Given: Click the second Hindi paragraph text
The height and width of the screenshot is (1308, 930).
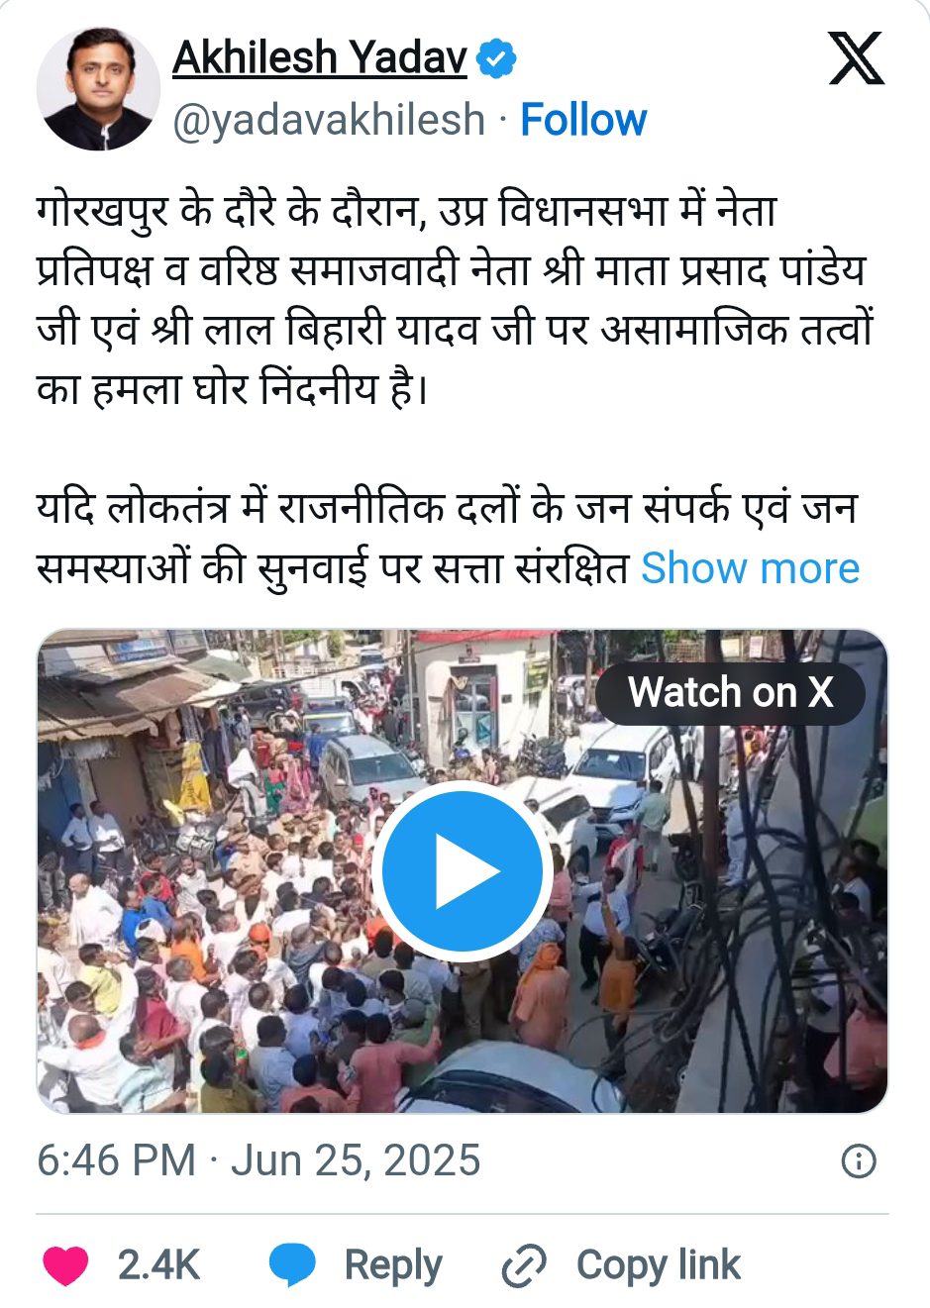Looking at the screenshot, I should [339, 540].
